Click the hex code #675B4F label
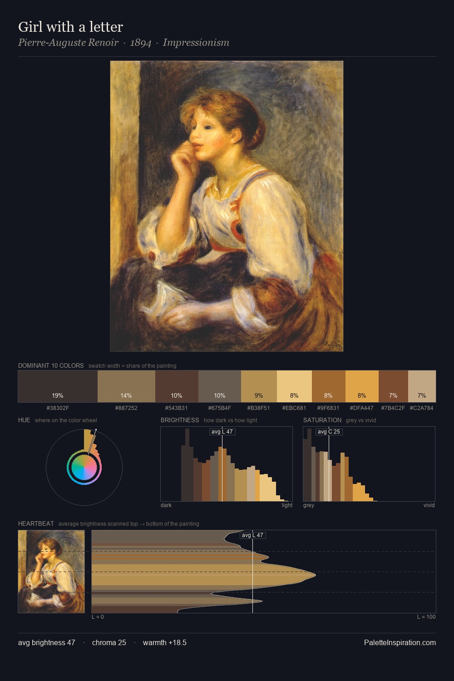Screen dimensions: 454x681 tap(220, 408)
